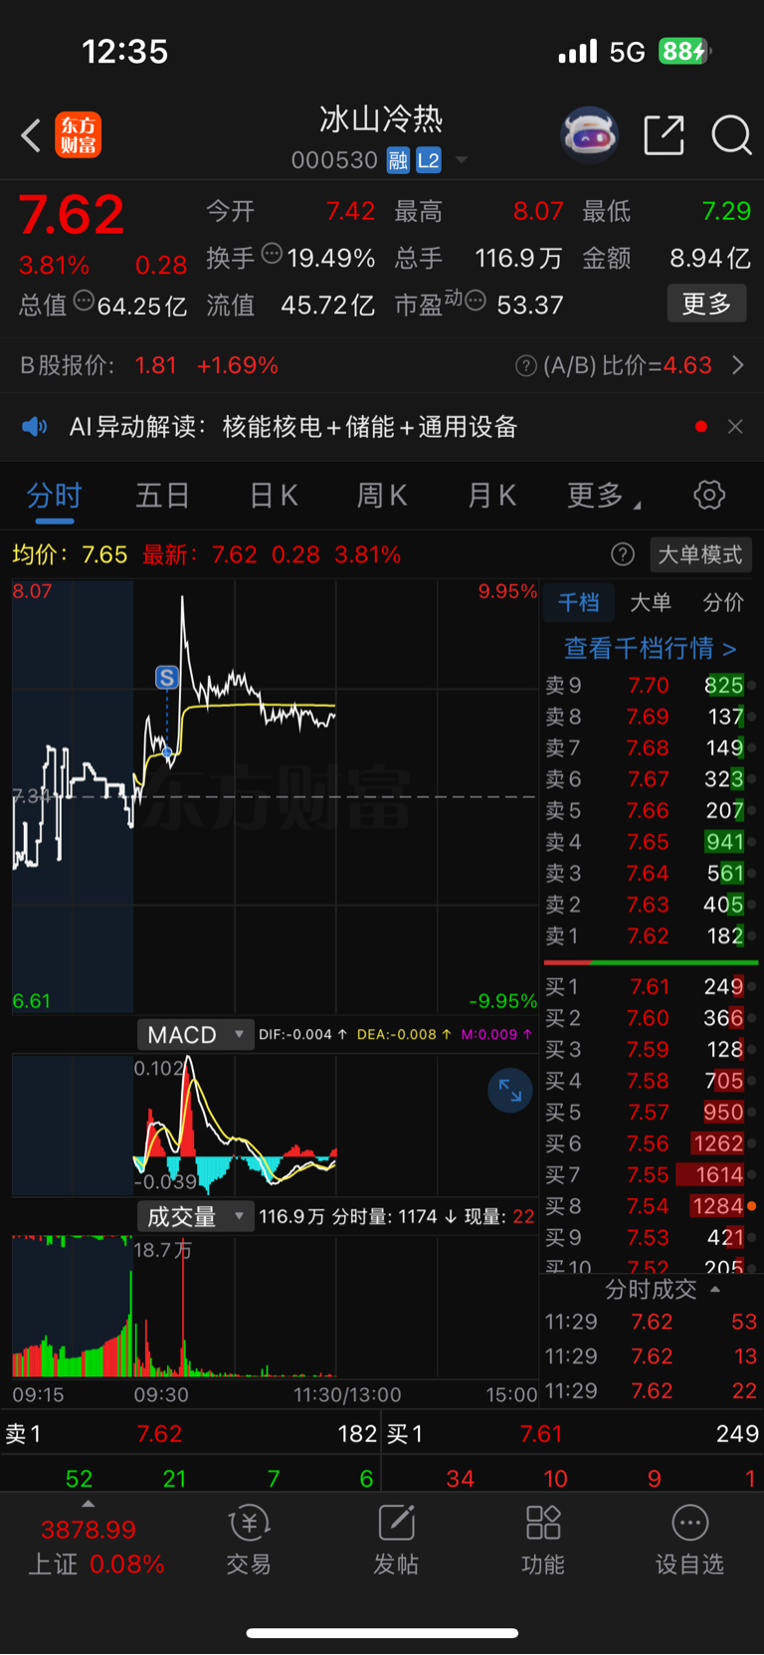Switch to 日K chart tab
Viewport: 764px width, 1655px height.
(x=274, y=495)
